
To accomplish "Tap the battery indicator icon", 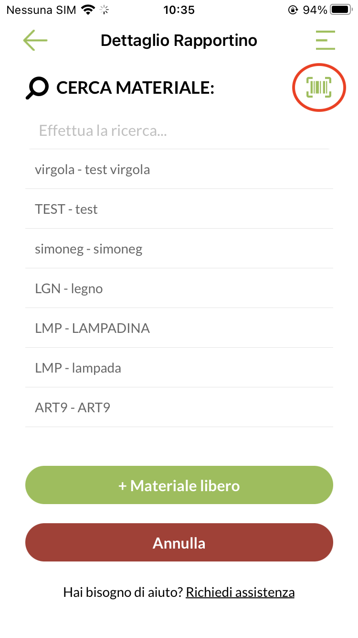I will coord(341,10).
